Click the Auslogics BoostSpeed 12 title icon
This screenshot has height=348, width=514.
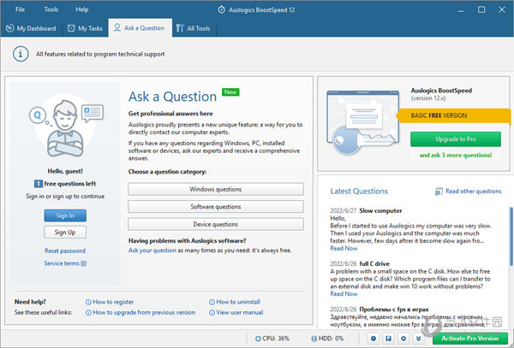click(x=222, y=9)
